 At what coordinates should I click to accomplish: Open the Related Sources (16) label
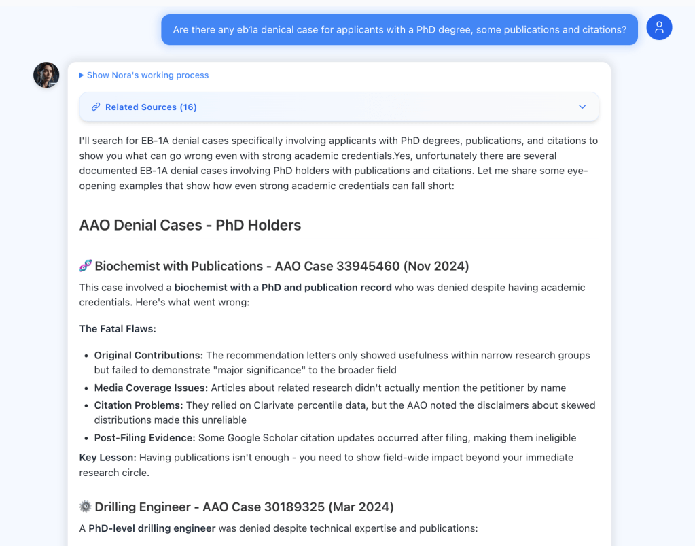click(151, 107)
